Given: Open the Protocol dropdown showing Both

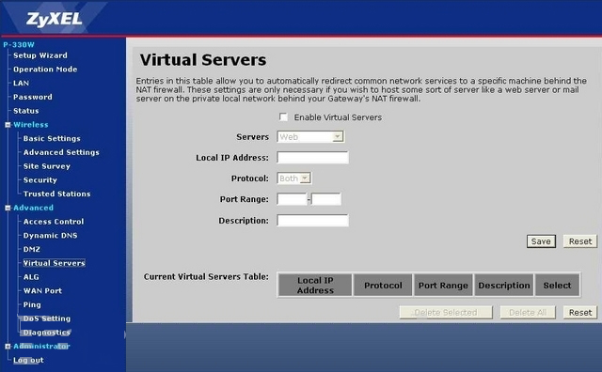Looking at the screenshot, I should tap(294, 178).
